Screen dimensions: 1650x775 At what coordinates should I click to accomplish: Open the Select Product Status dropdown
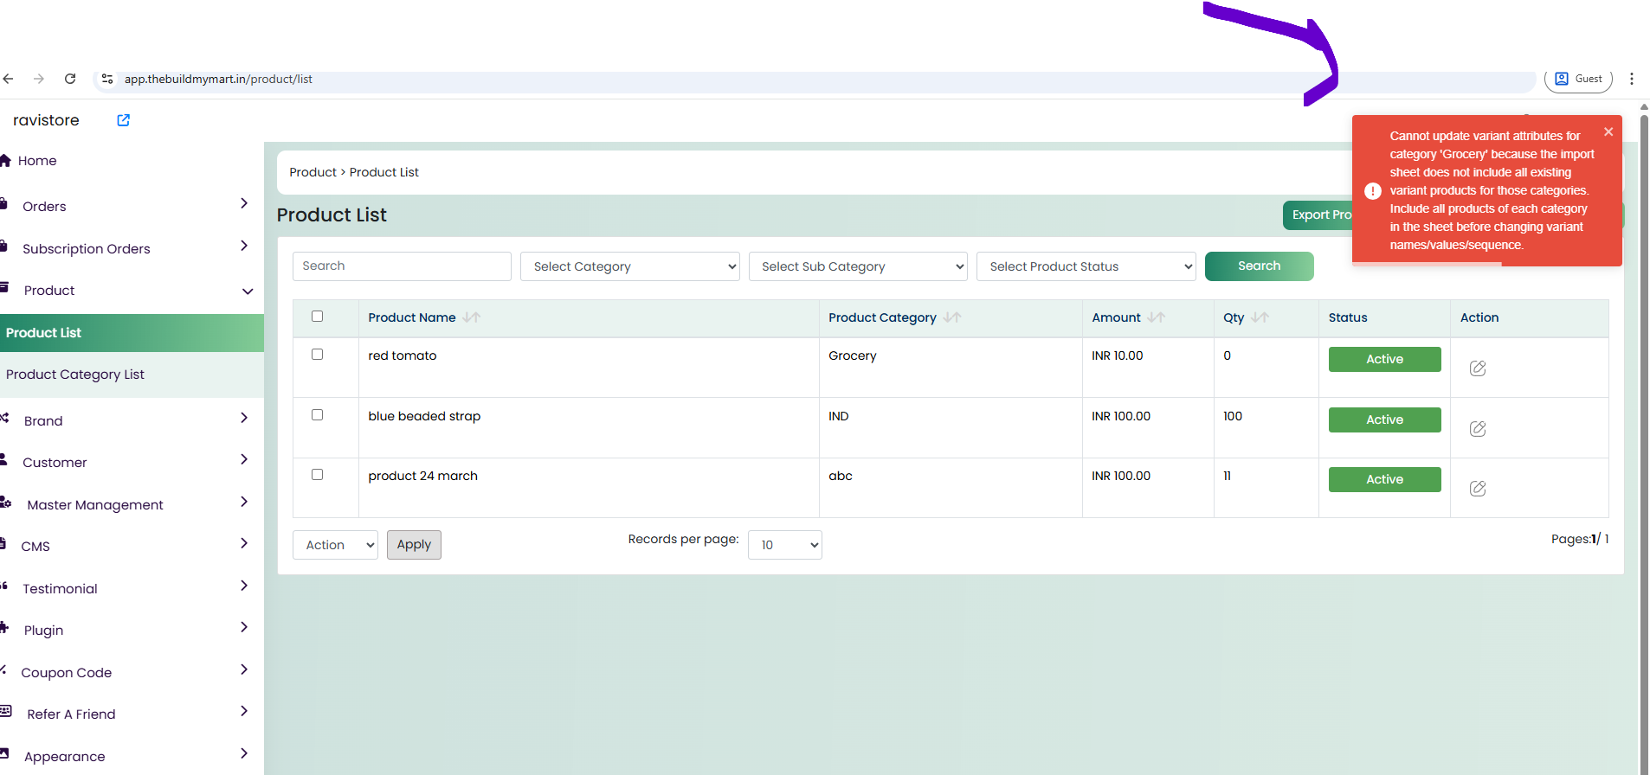pyautogui.click(x=1086, y=266)
